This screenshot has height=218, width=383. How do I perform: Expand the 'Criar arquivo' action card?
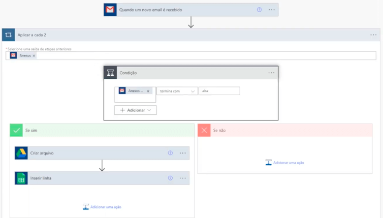point(102,153)
